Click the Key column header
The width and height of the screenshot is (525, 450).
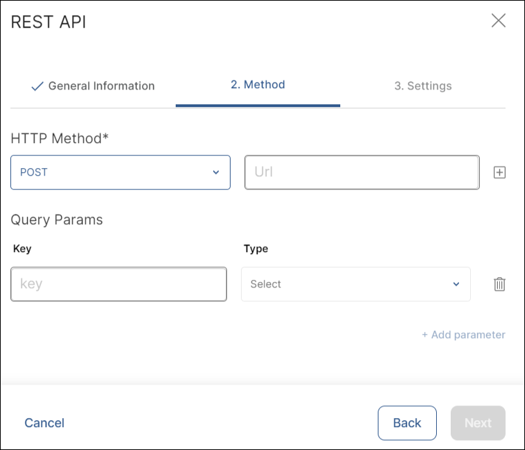22,249
